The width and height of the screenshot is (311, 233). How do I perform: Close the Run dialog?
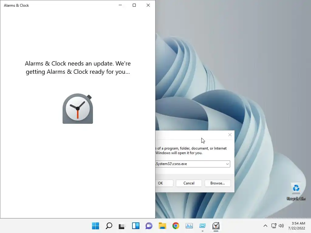click(x=230, y=135)
